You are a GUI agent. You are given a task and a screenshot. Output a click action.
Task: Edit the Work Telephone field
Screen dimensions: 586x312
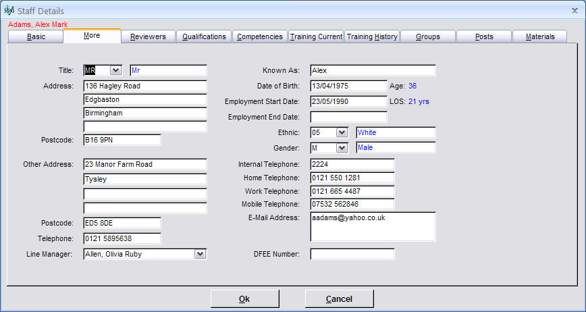[352, 191]
